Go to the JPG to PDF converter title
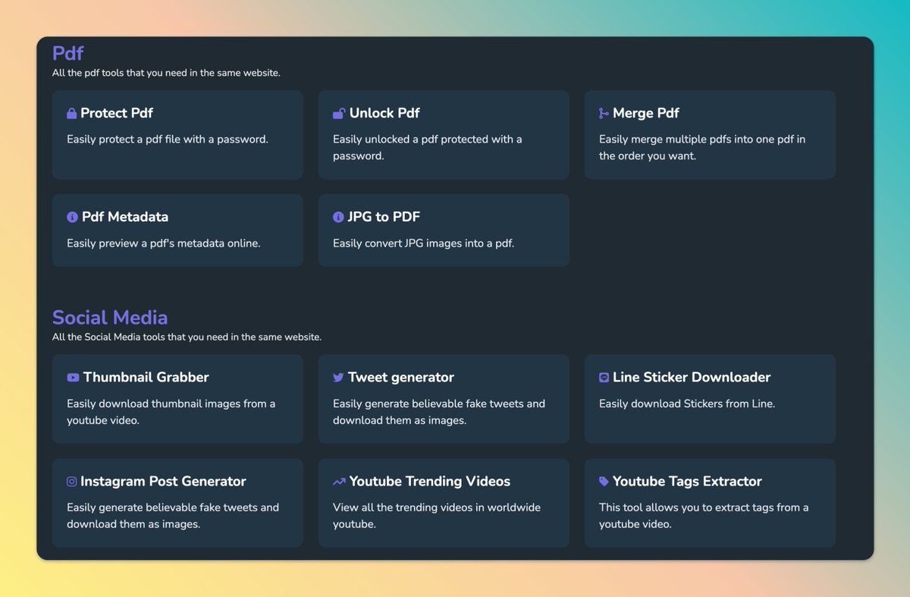This screenshot has width=910, height=597. [x=384, y=217]
